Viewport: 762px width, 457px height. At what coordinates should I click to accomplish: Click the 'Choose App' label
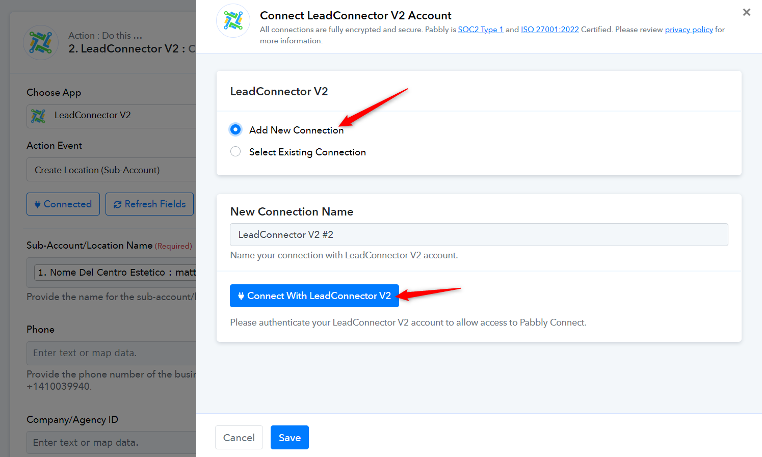point(54,93)
